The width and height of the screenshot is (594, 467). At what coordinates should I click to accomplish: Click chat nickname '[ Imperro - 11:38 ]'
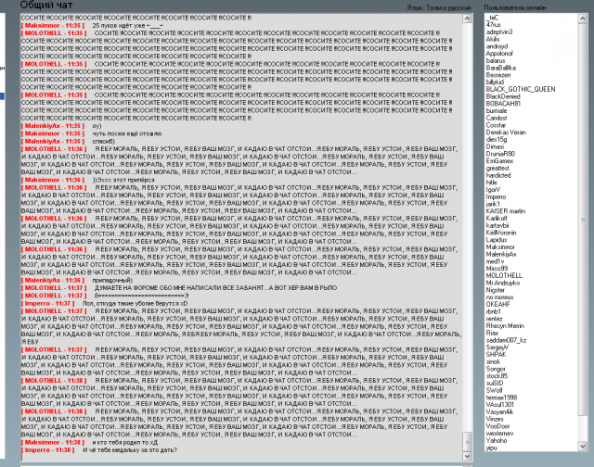pyautogui.click(x=47, y=450)
